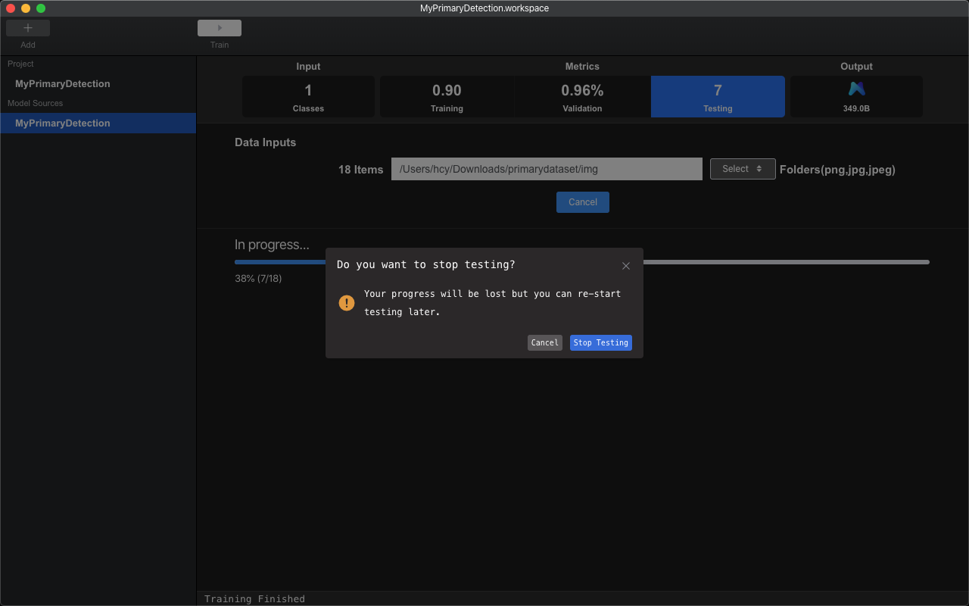Image resolution: width=969 pixels, height=606 pixels.
Task: Click the In progress... label
Action: click(x=272, y=245)
